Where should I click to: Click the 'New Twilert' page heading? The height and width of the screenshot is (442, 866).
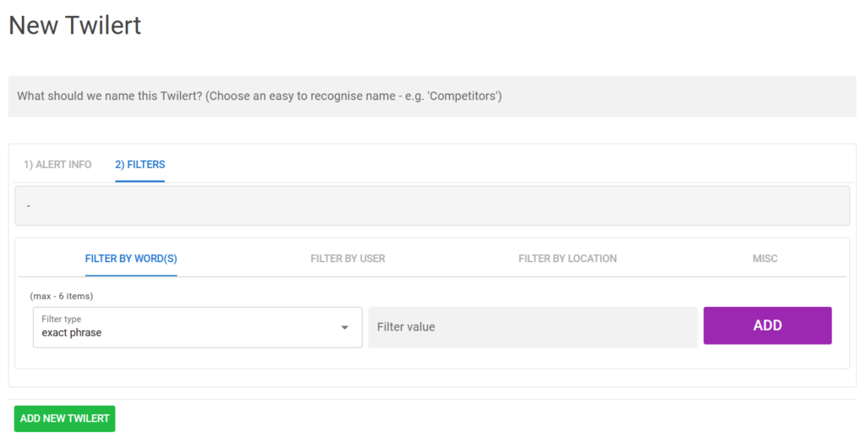(75, 25)
